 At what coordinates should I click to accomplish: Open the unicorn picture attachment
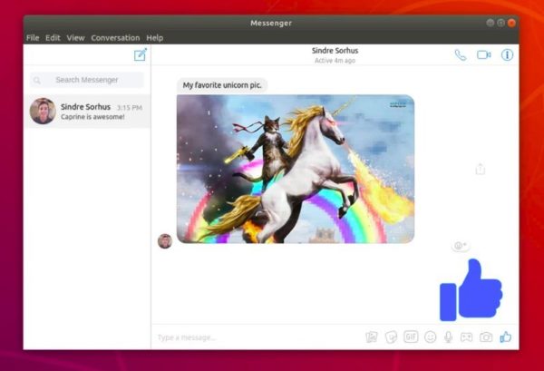pos(296,169)
